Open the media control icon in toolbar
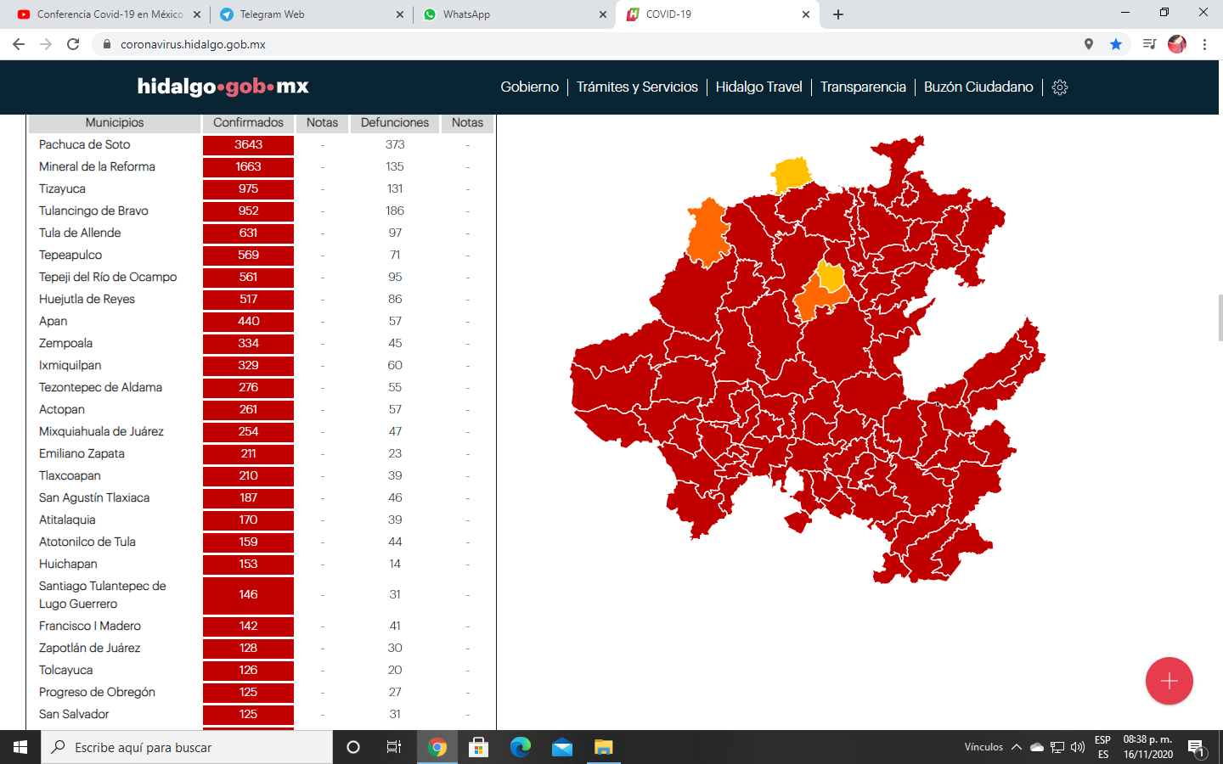 (1149, 44)
